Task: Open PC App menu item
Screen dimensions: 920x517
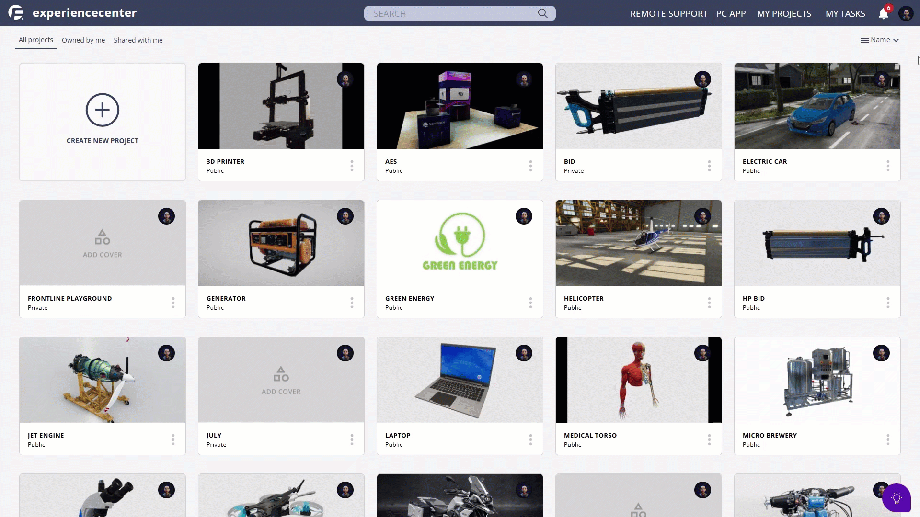Action: 731,14
